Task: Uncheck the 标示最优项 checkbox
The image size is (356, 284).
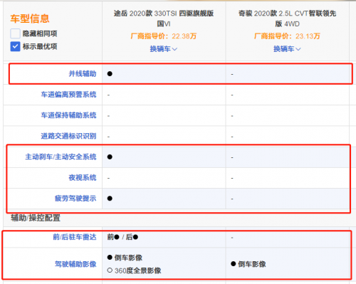Action: tap(15, 46)
